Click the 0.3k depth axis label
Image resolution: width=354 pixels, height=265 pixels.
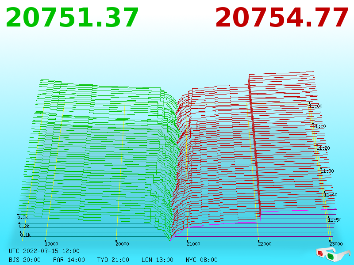23,217
